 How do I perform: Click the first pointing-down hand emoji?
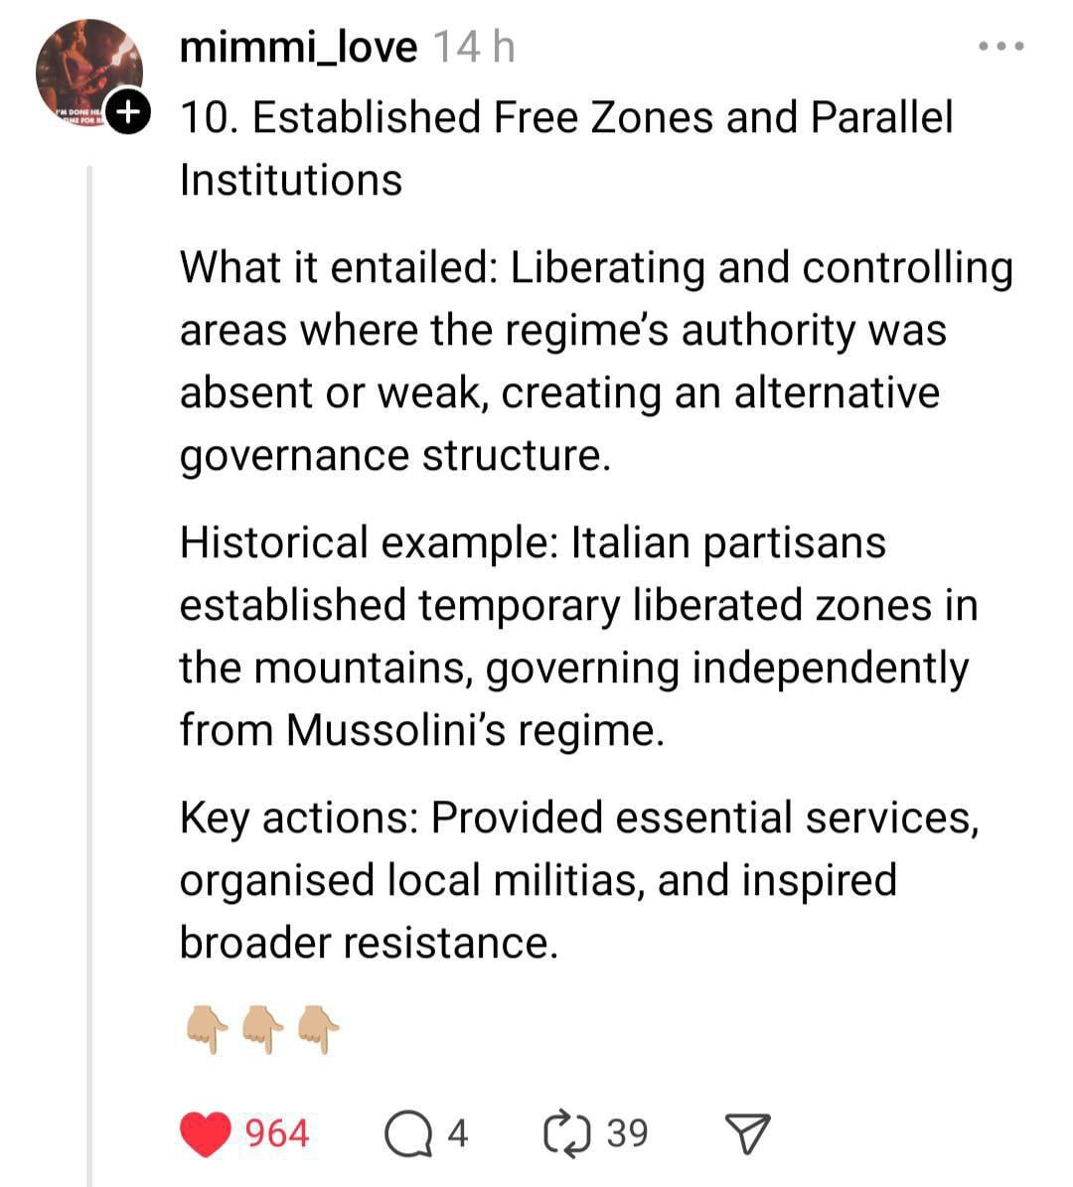208,1026
